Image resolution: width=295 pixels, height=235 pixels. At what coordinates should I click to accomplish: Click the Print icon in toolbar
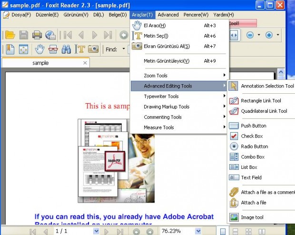pyautogui.click(x=37, y=35)
